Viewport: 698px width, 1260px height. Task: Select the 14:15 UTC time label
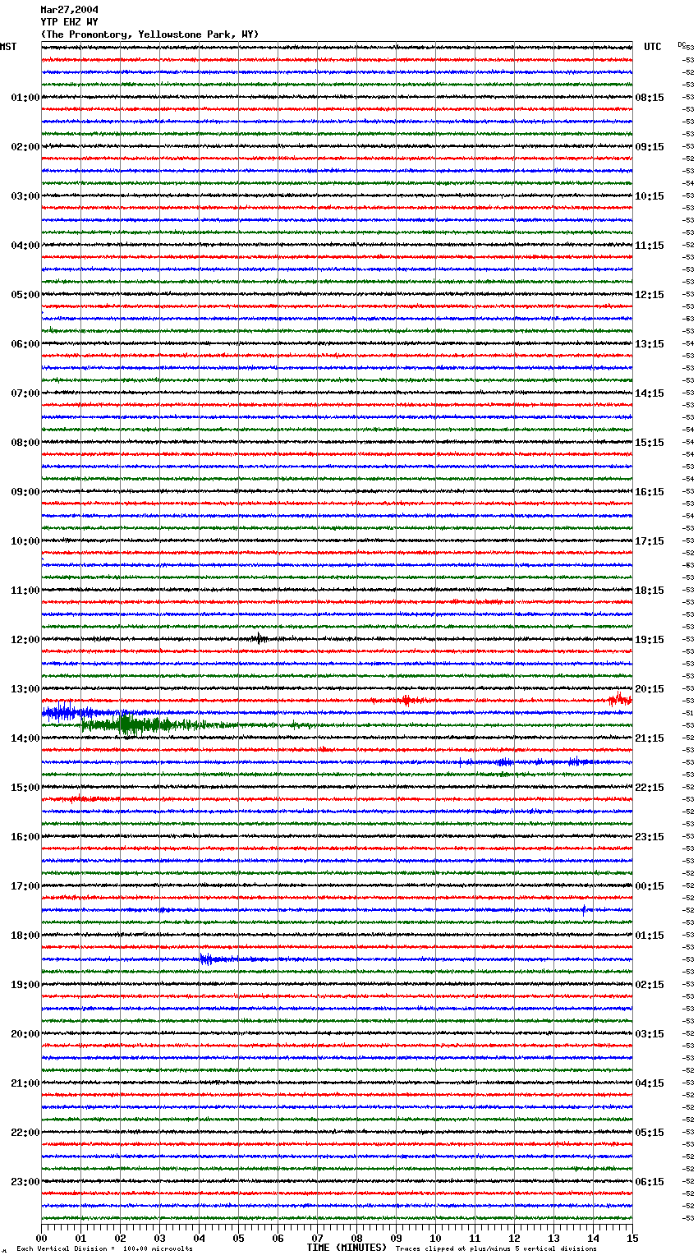click(x=650, y=393)
